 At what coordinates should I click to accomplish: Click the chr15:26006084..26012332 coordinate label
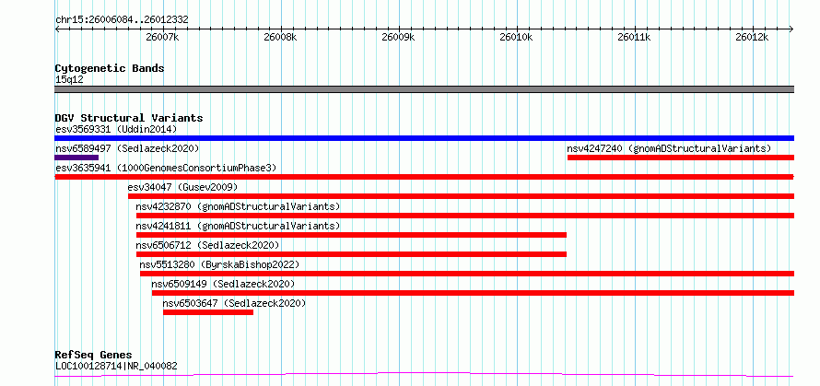click(x=122, y=20)
